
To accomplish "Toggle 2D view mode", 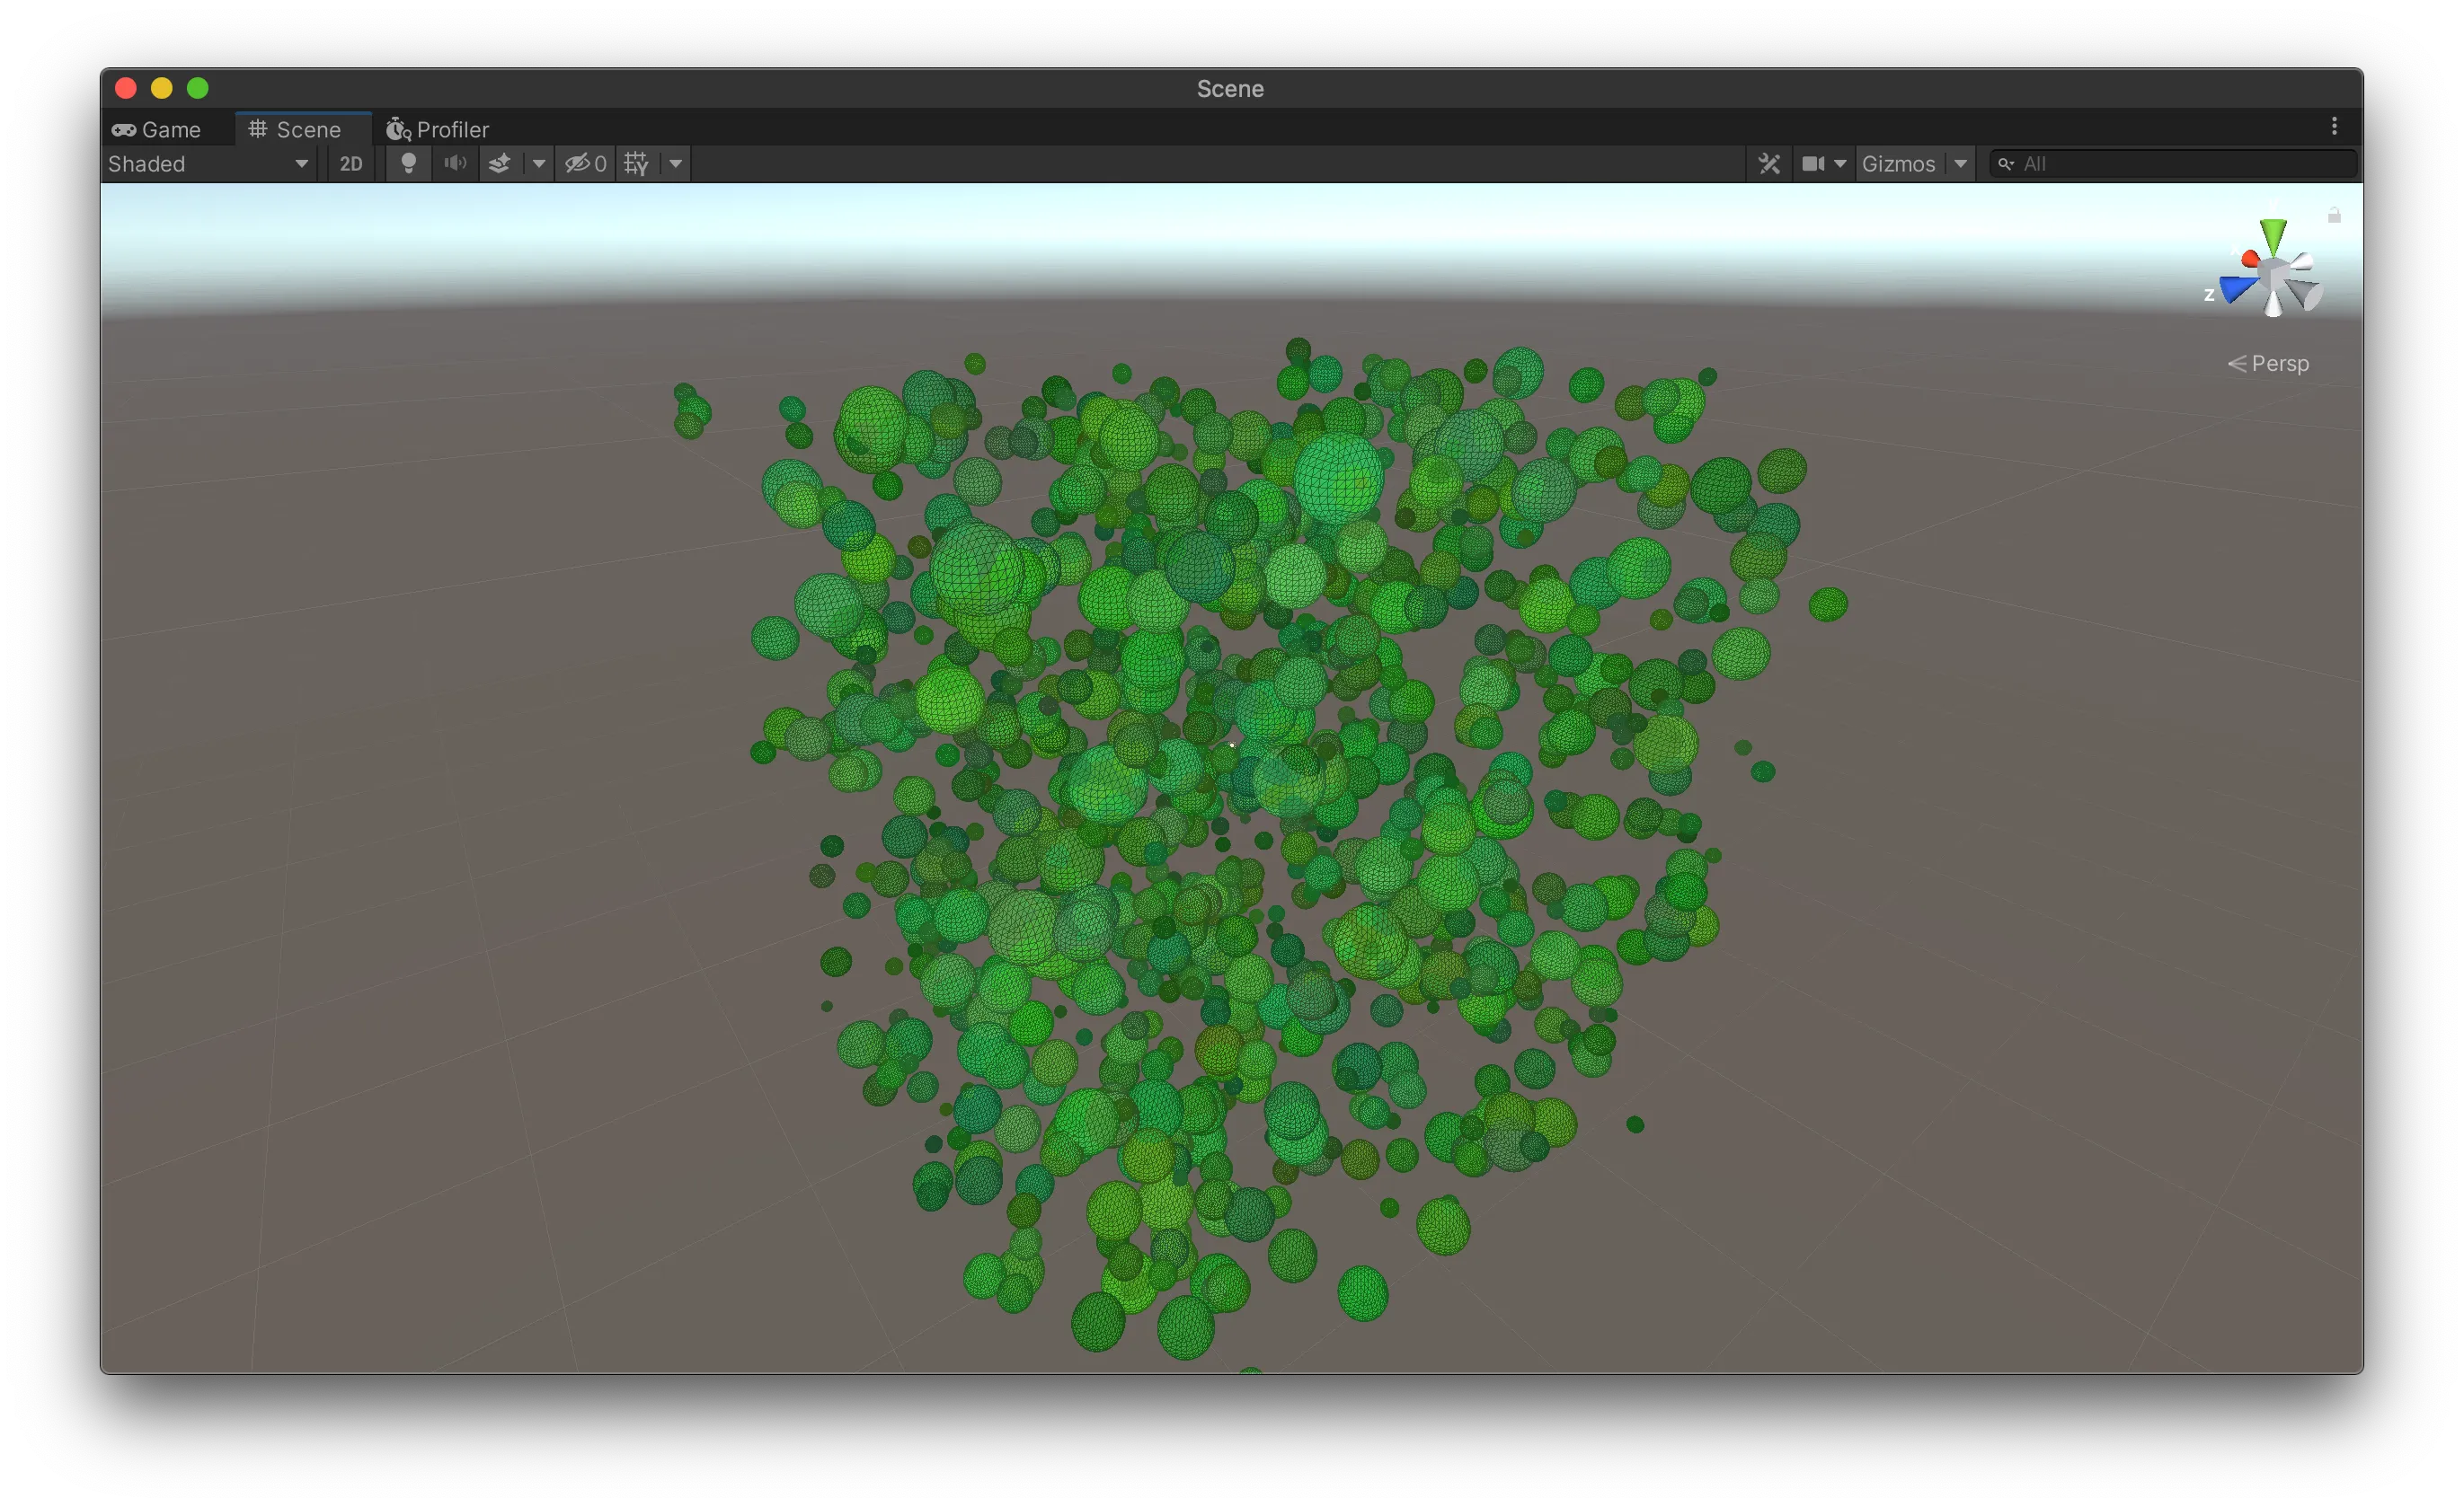I will click(351, 163).
